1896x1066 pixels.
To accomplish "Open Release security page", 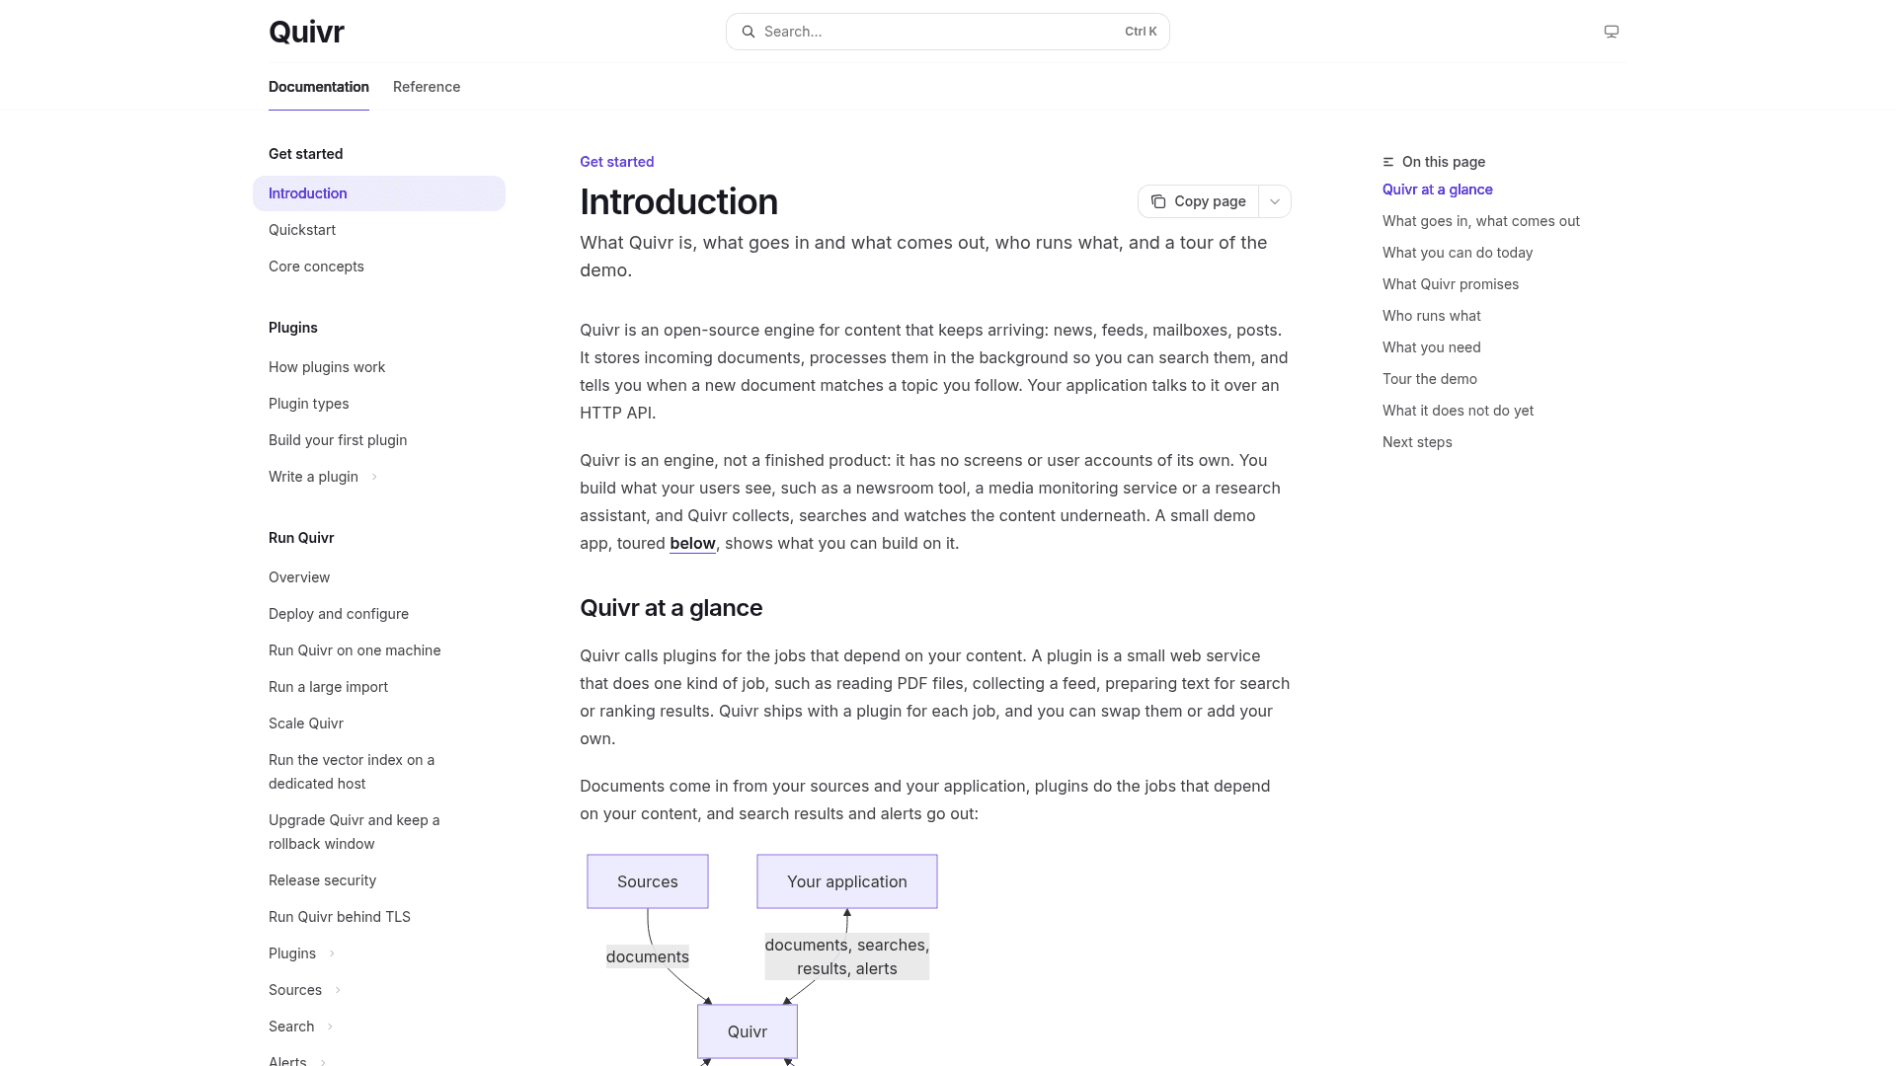I will pyautogui.click(x=379, y=880).
